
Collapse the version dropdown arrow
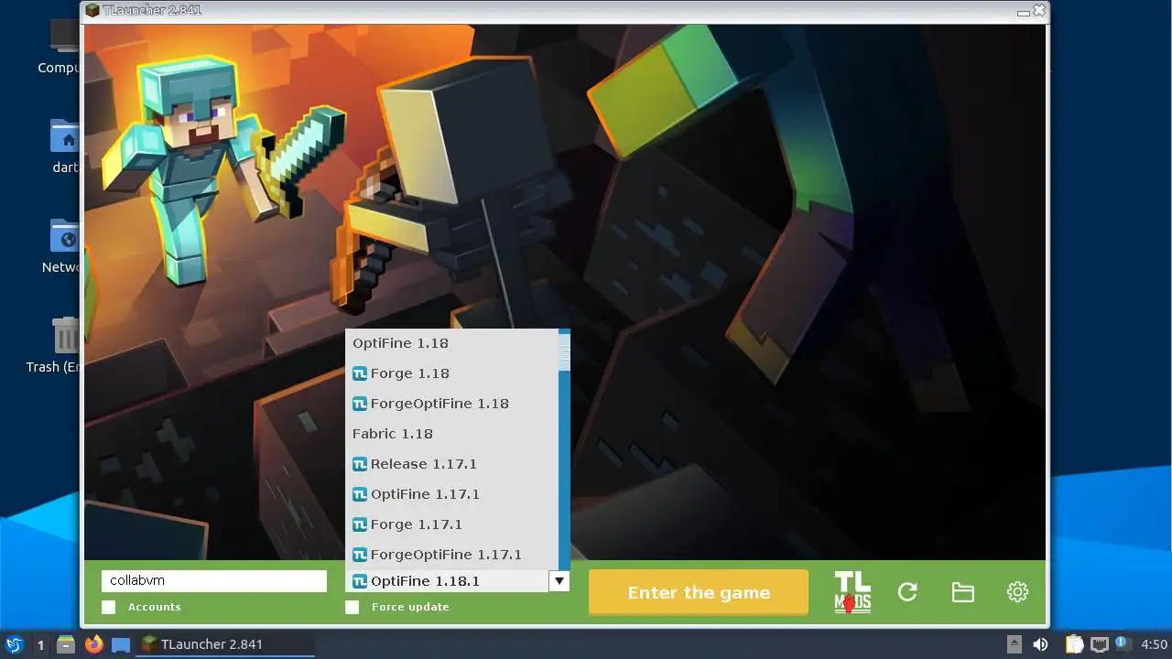point(559,580)
